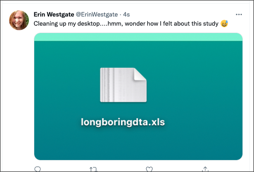Open the tweet's More options menu
The width and height of the screenshot is (254, 172).
pyautogui.click(x=239, y=14)
